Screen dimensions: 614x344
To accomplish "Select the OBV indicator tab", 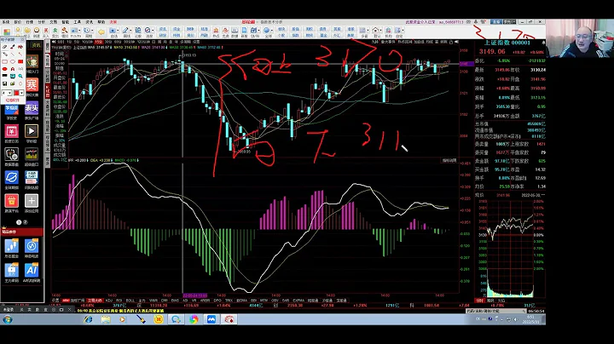I will 275,301.
